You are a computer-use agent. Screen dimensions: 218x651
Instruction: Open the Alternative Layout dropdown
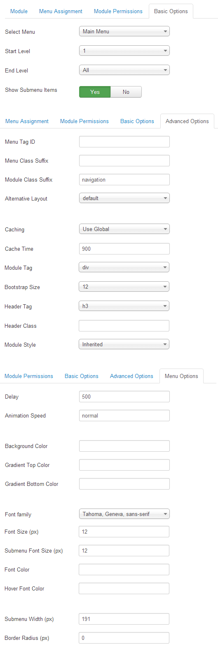pos(124,198)
